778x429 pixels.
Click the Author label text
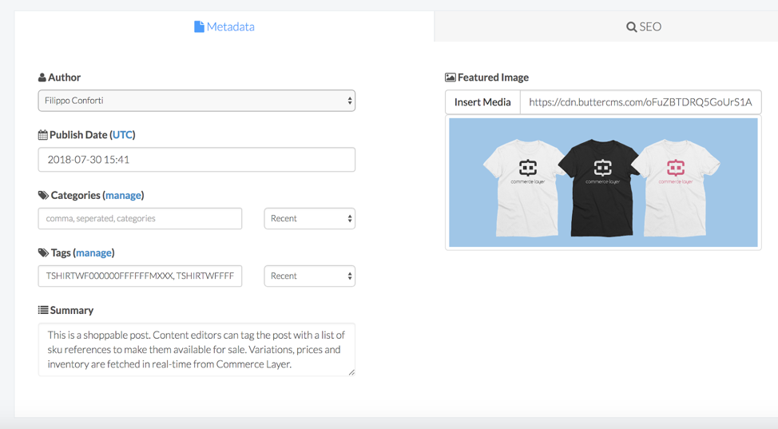click(64, 77)
